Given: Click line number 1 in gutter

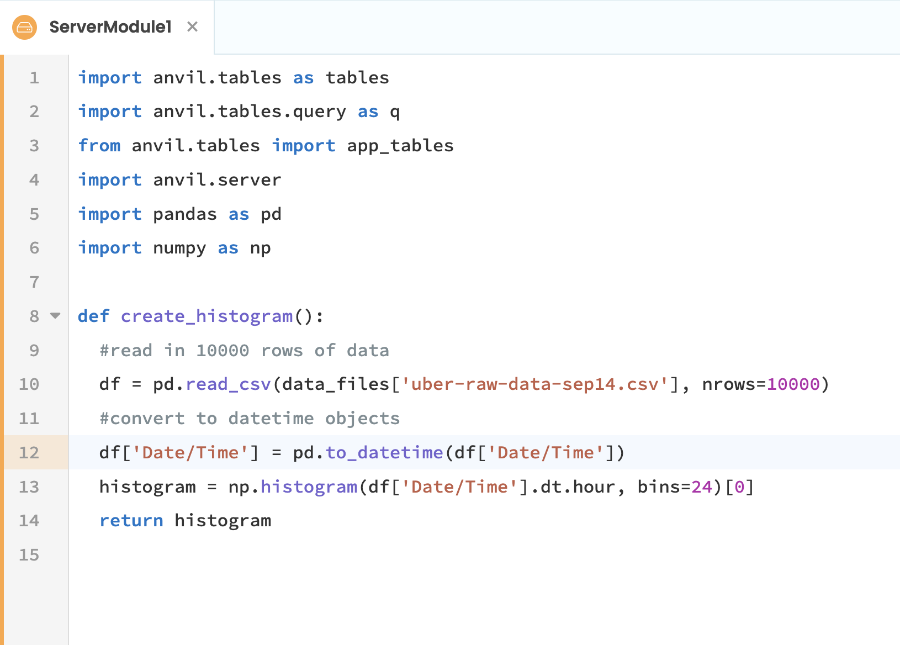Looking at the screenshot, I should pyautogui.click(x=34, y=78).
